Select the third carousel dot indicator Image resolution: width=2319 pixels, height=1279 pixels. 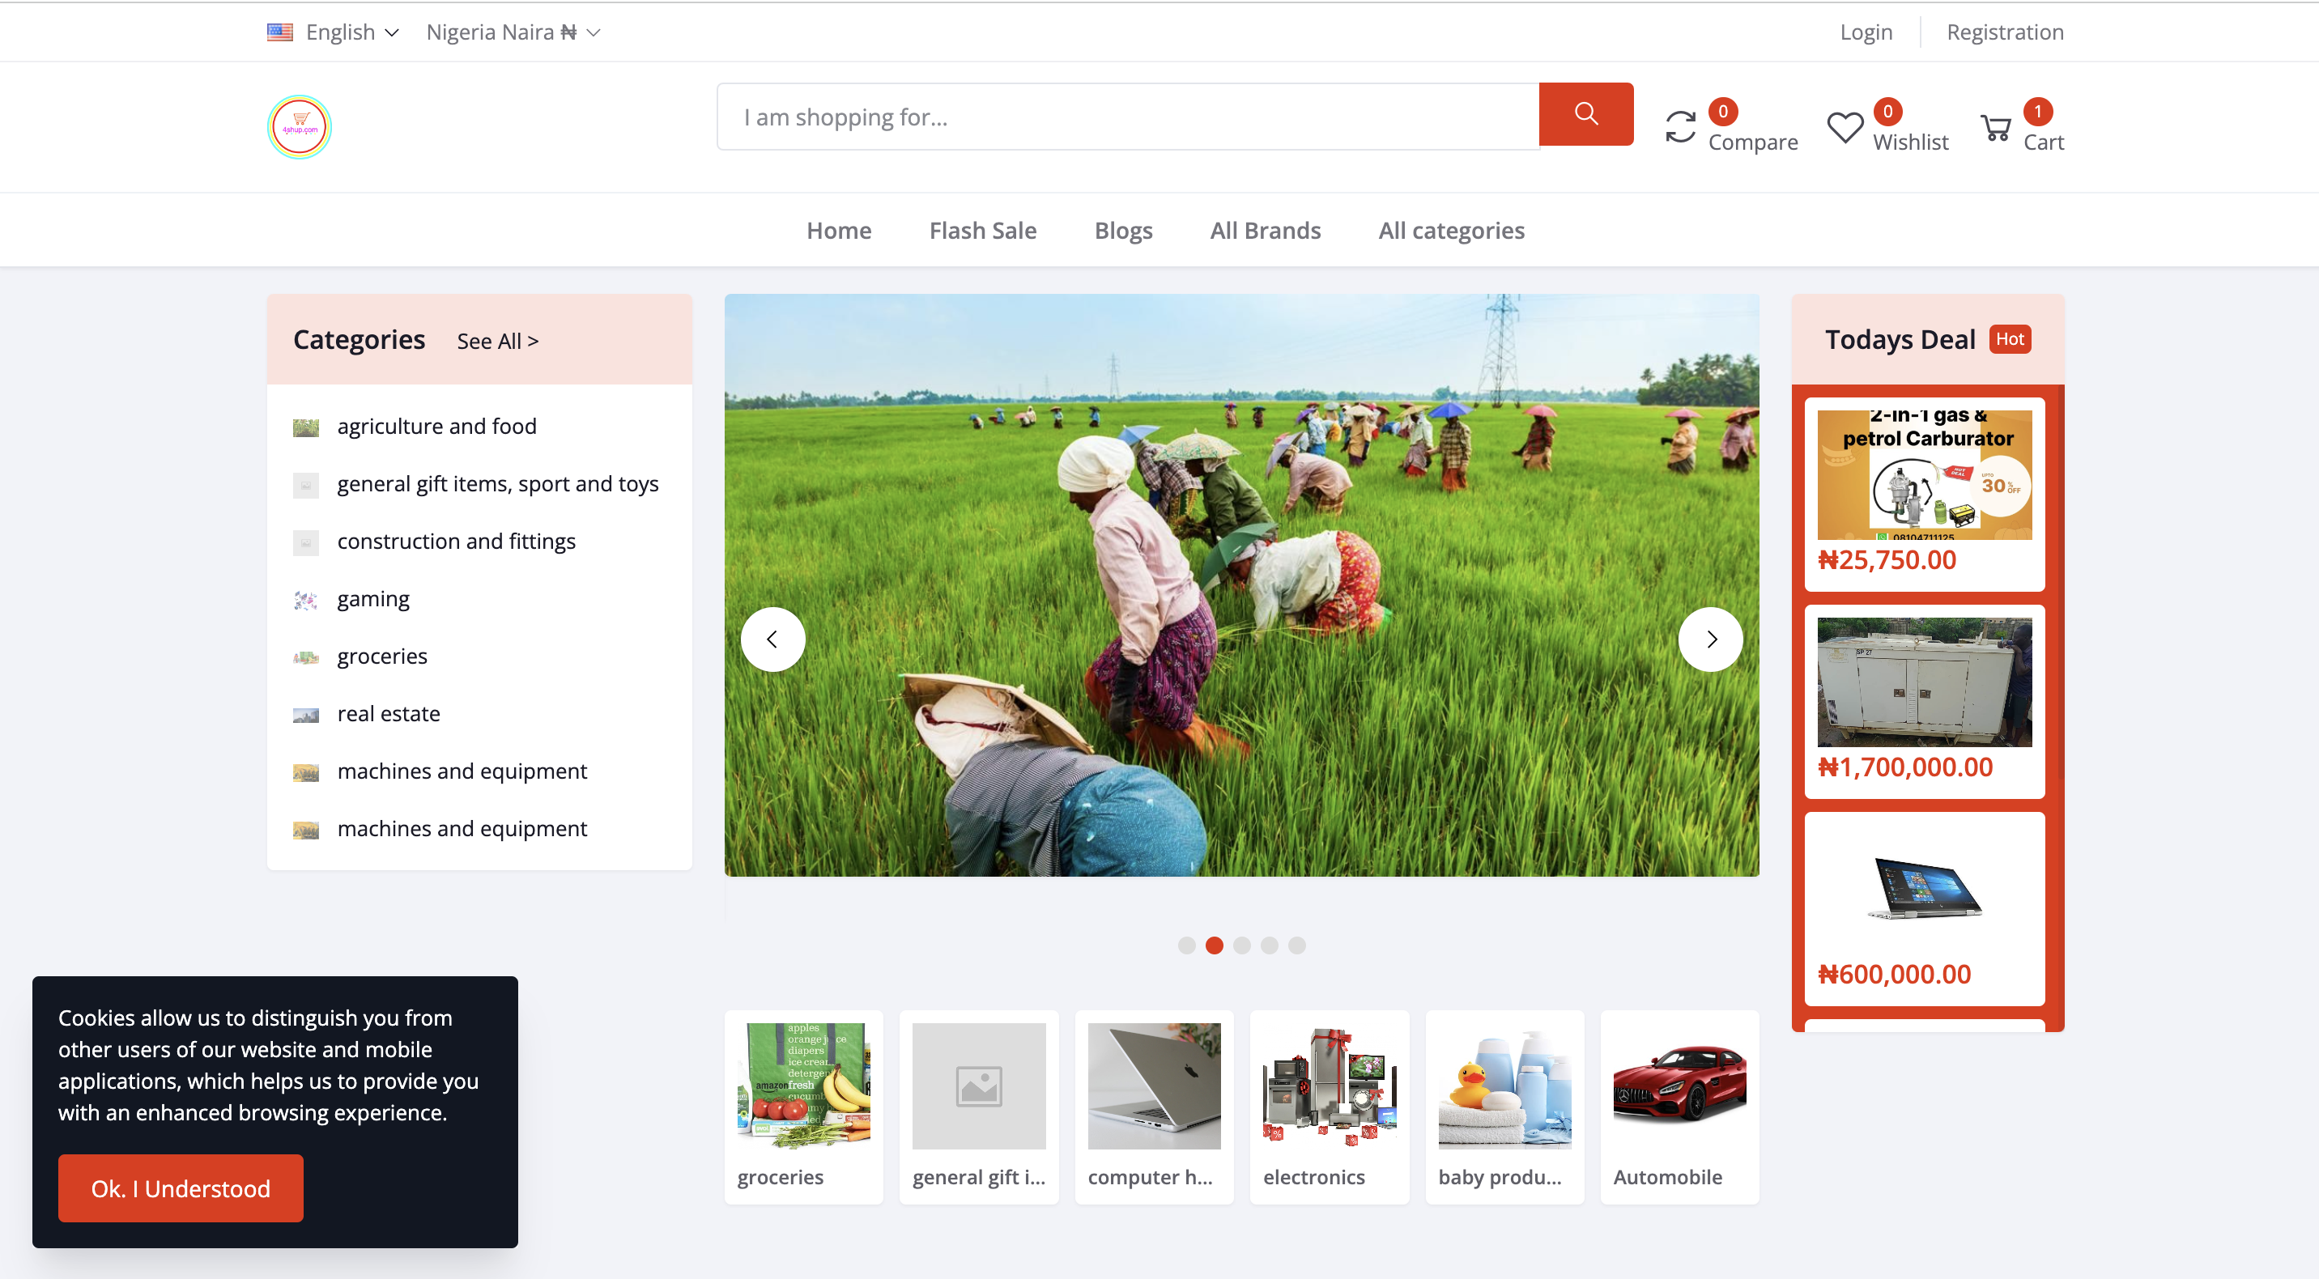[x=1241, y=945]
